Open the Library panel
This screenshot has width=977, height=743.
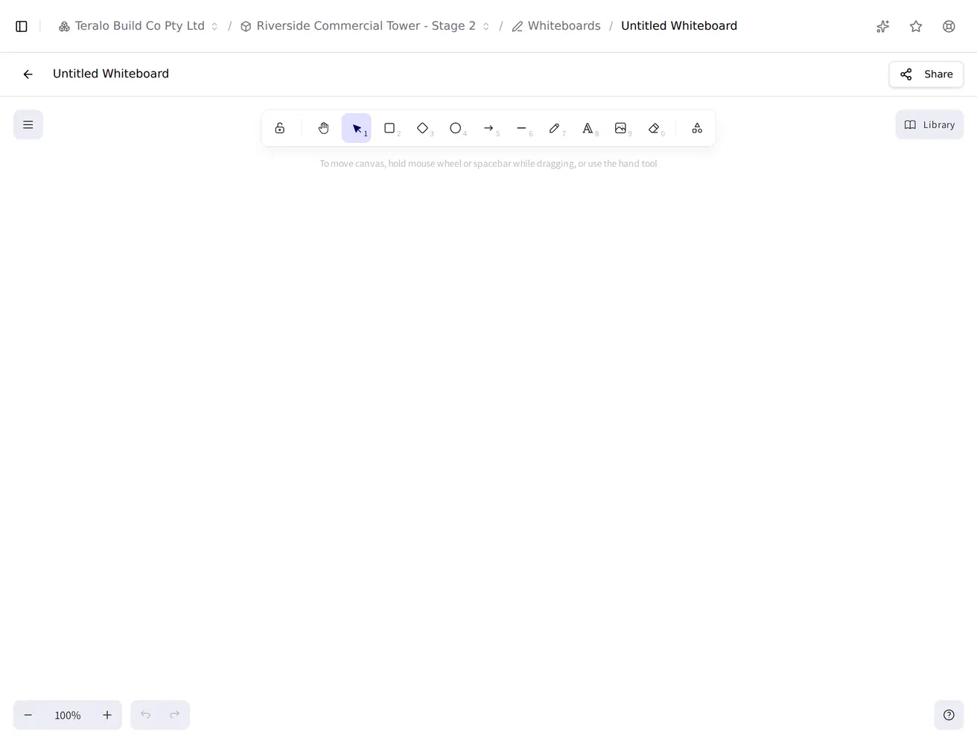(929, 124)
